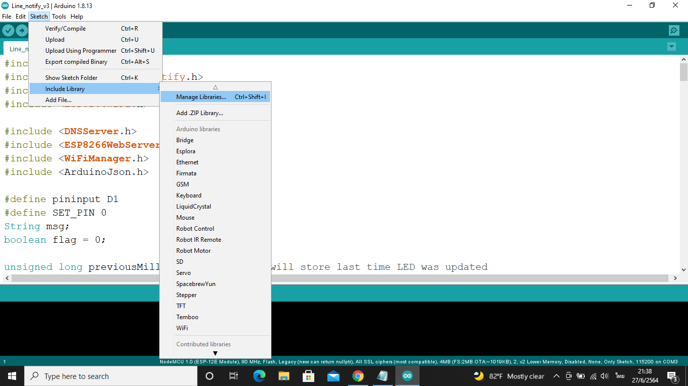Include the SpacebrewYun library
Image resolution: width=688 pixels, height=386 pixels.
point(215,284)
